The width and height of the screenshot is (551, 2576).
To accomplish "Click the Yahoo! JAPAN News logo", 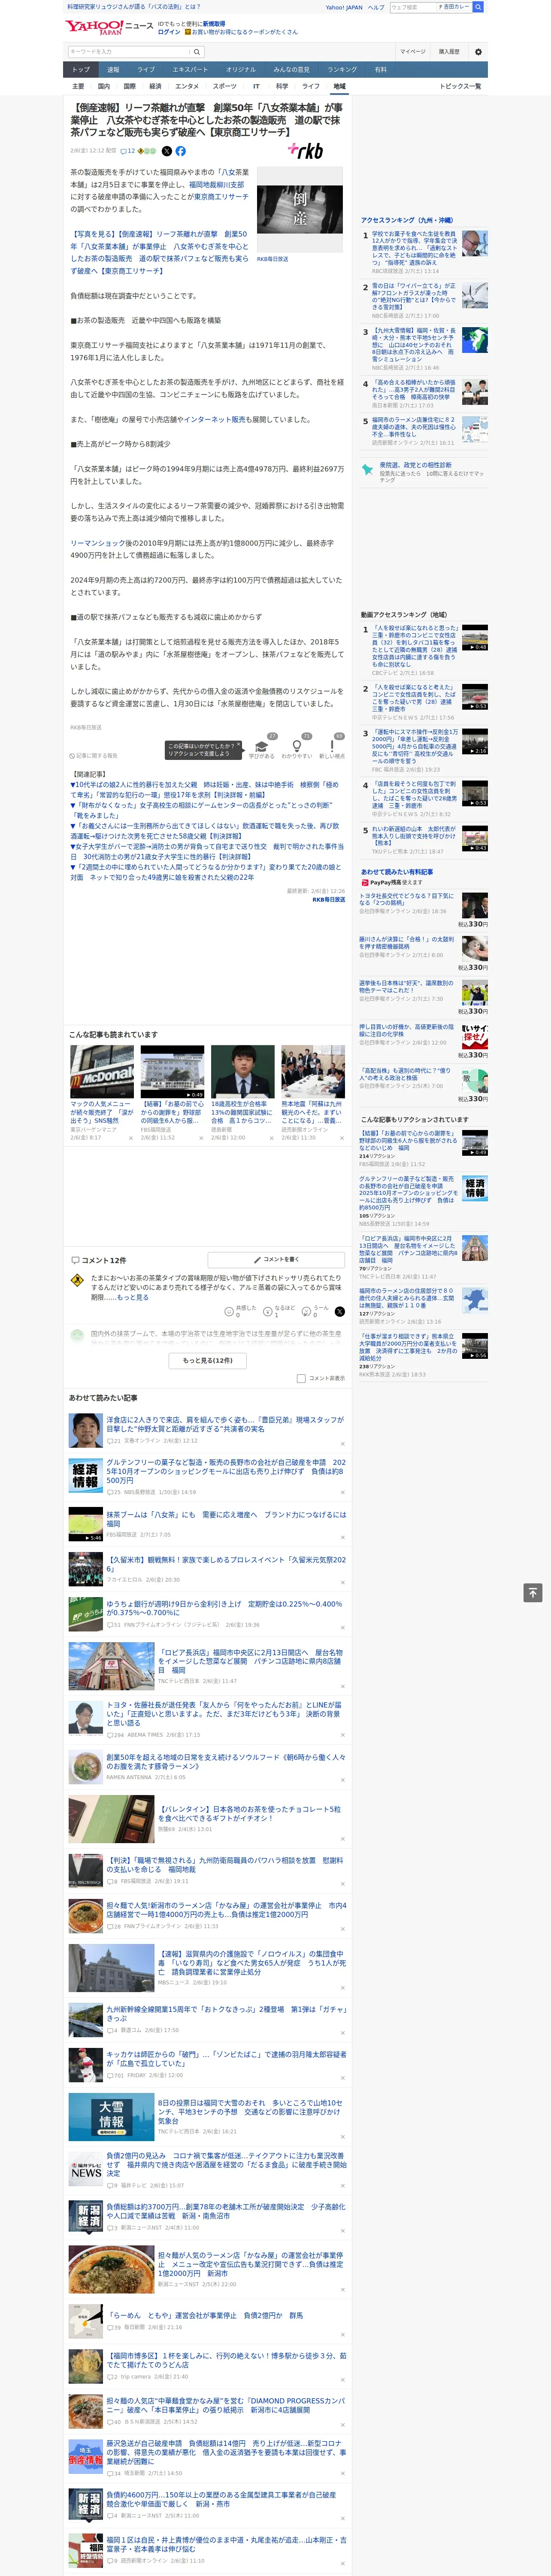I will point(109,27).
